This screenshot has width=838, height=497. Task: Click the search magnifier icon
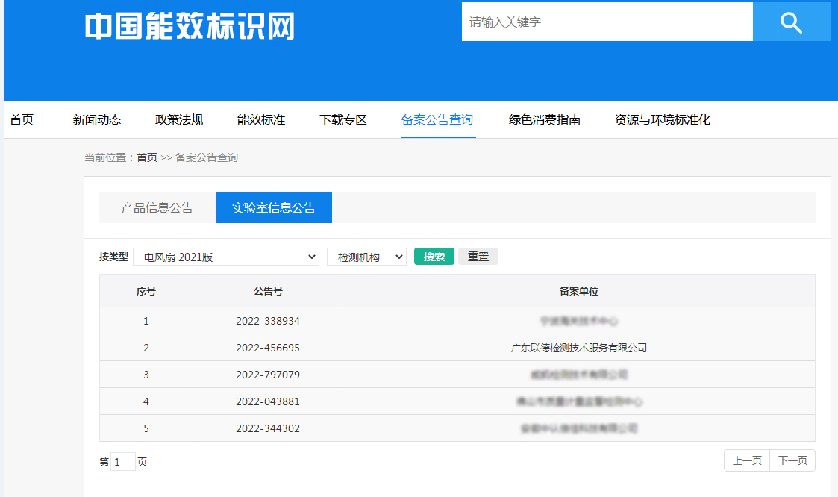[790, 22]
